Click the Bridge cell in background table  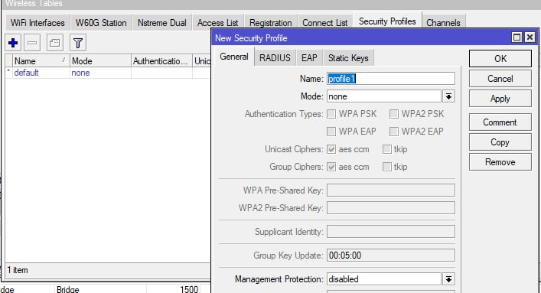coord(67,289)
